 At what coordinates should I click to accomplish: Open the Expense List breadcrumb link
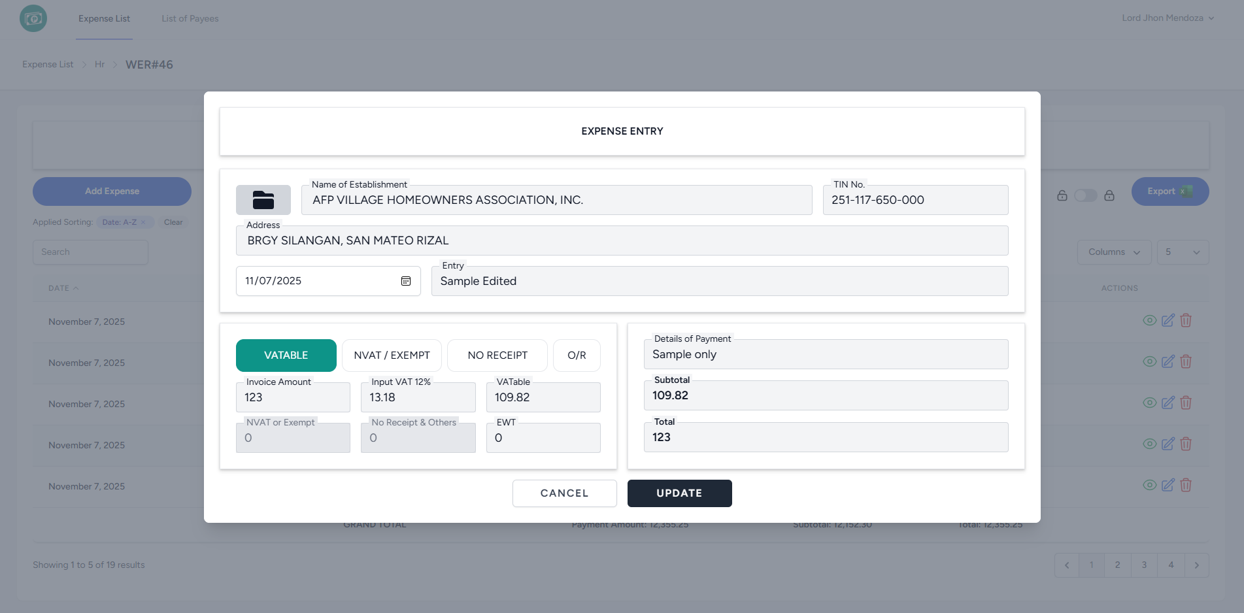pyautogui.click(x=48, y=65)
